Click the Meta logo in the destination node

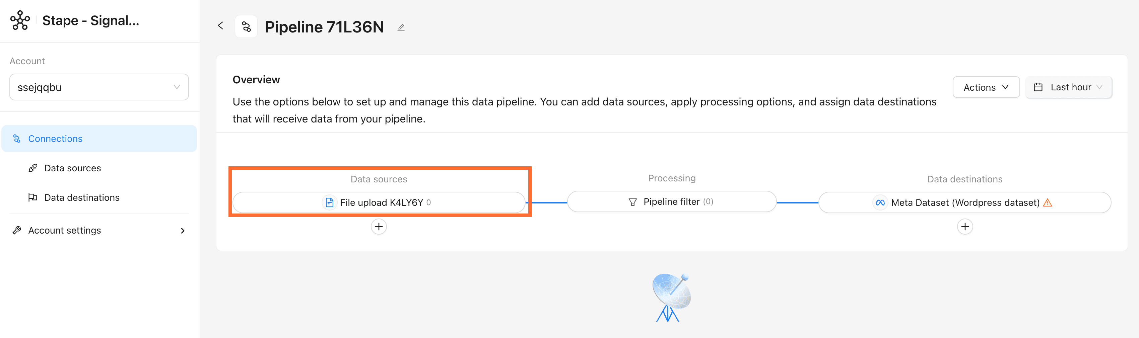click(x=880, y=202)
